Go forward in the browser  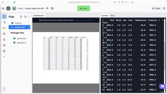pyautogui.click(x=11, y=2)
